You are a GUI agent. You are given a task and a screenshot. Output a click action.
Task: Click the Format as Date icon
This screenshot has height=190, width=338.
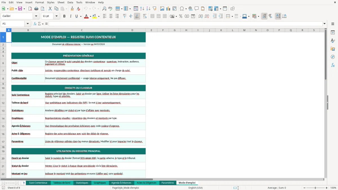pos(193,16)
